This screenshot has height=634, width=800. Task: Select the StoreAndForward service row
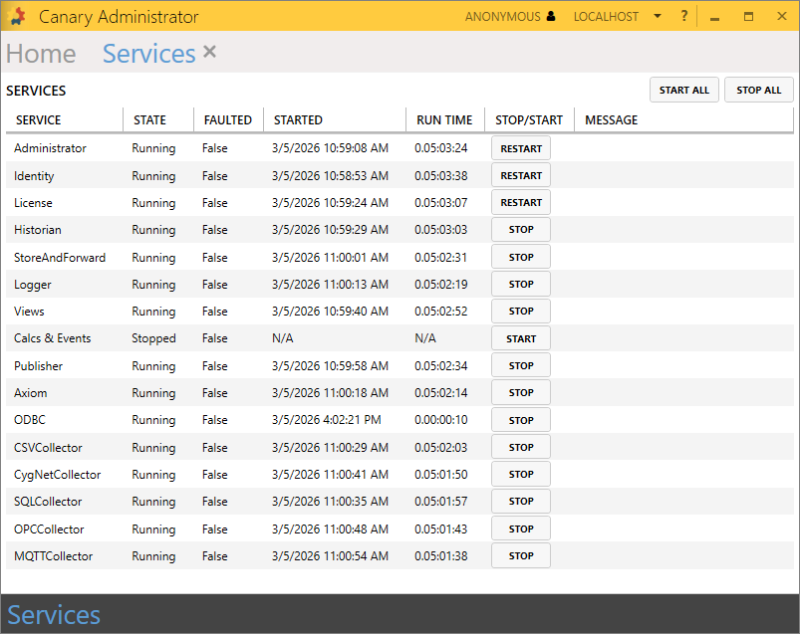click(x=60, y=258)
